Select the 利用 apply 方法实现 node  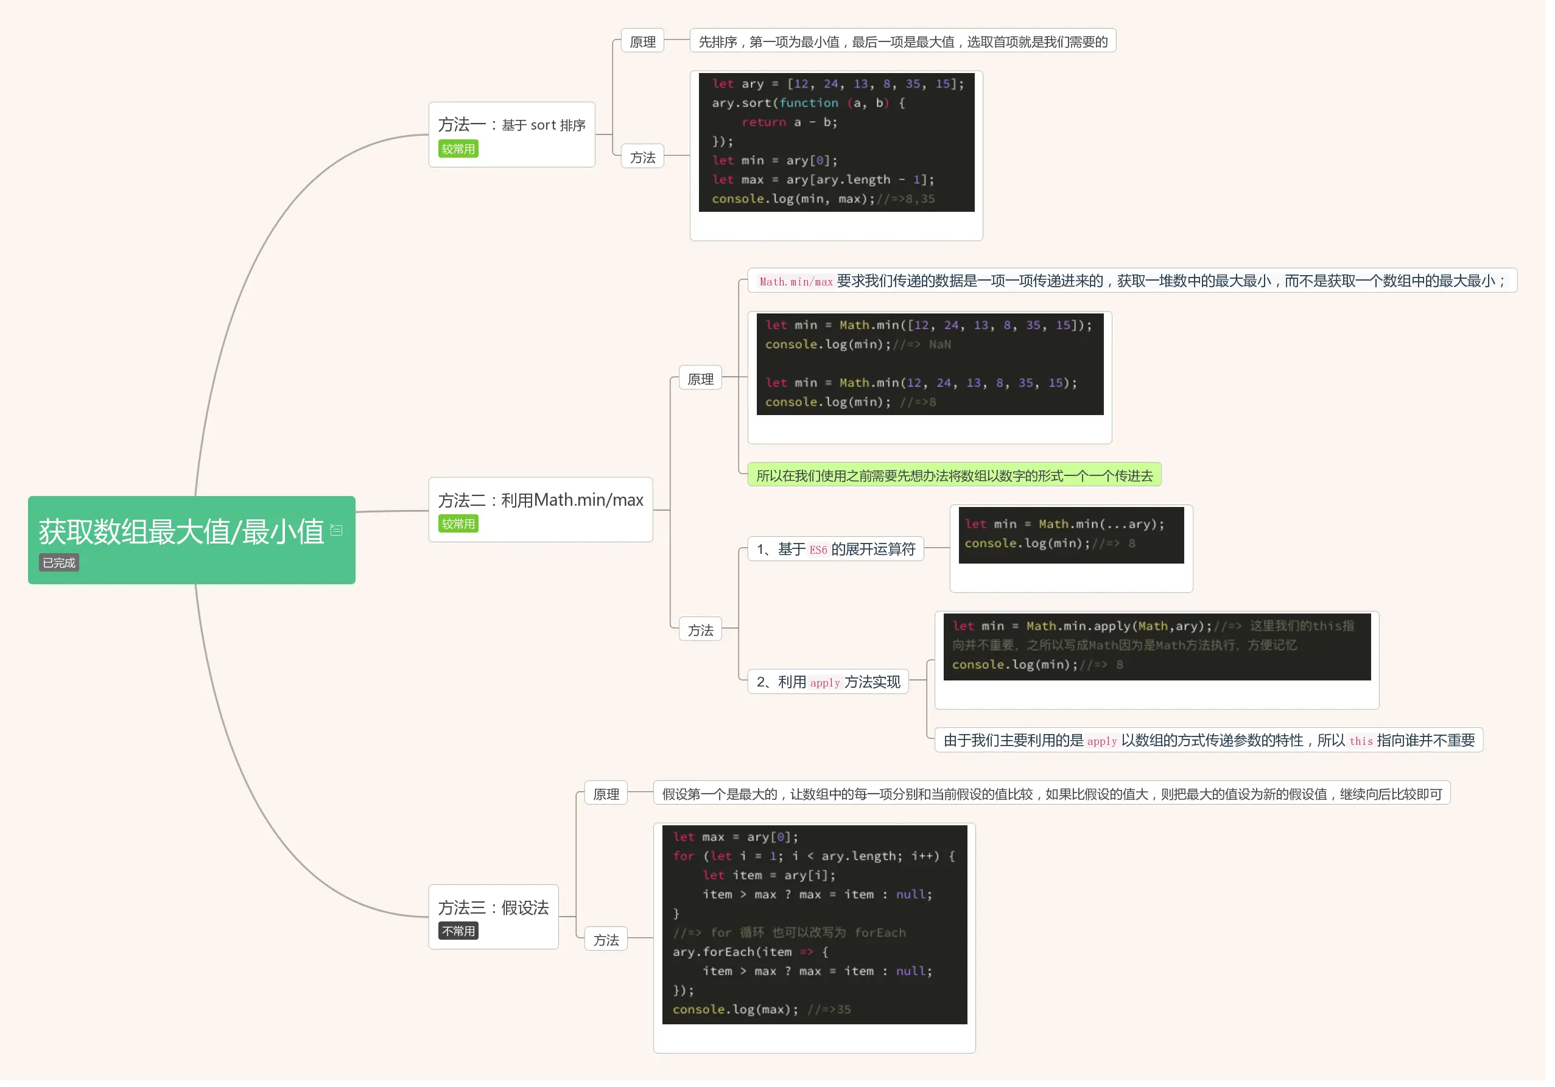click(827, 682)
